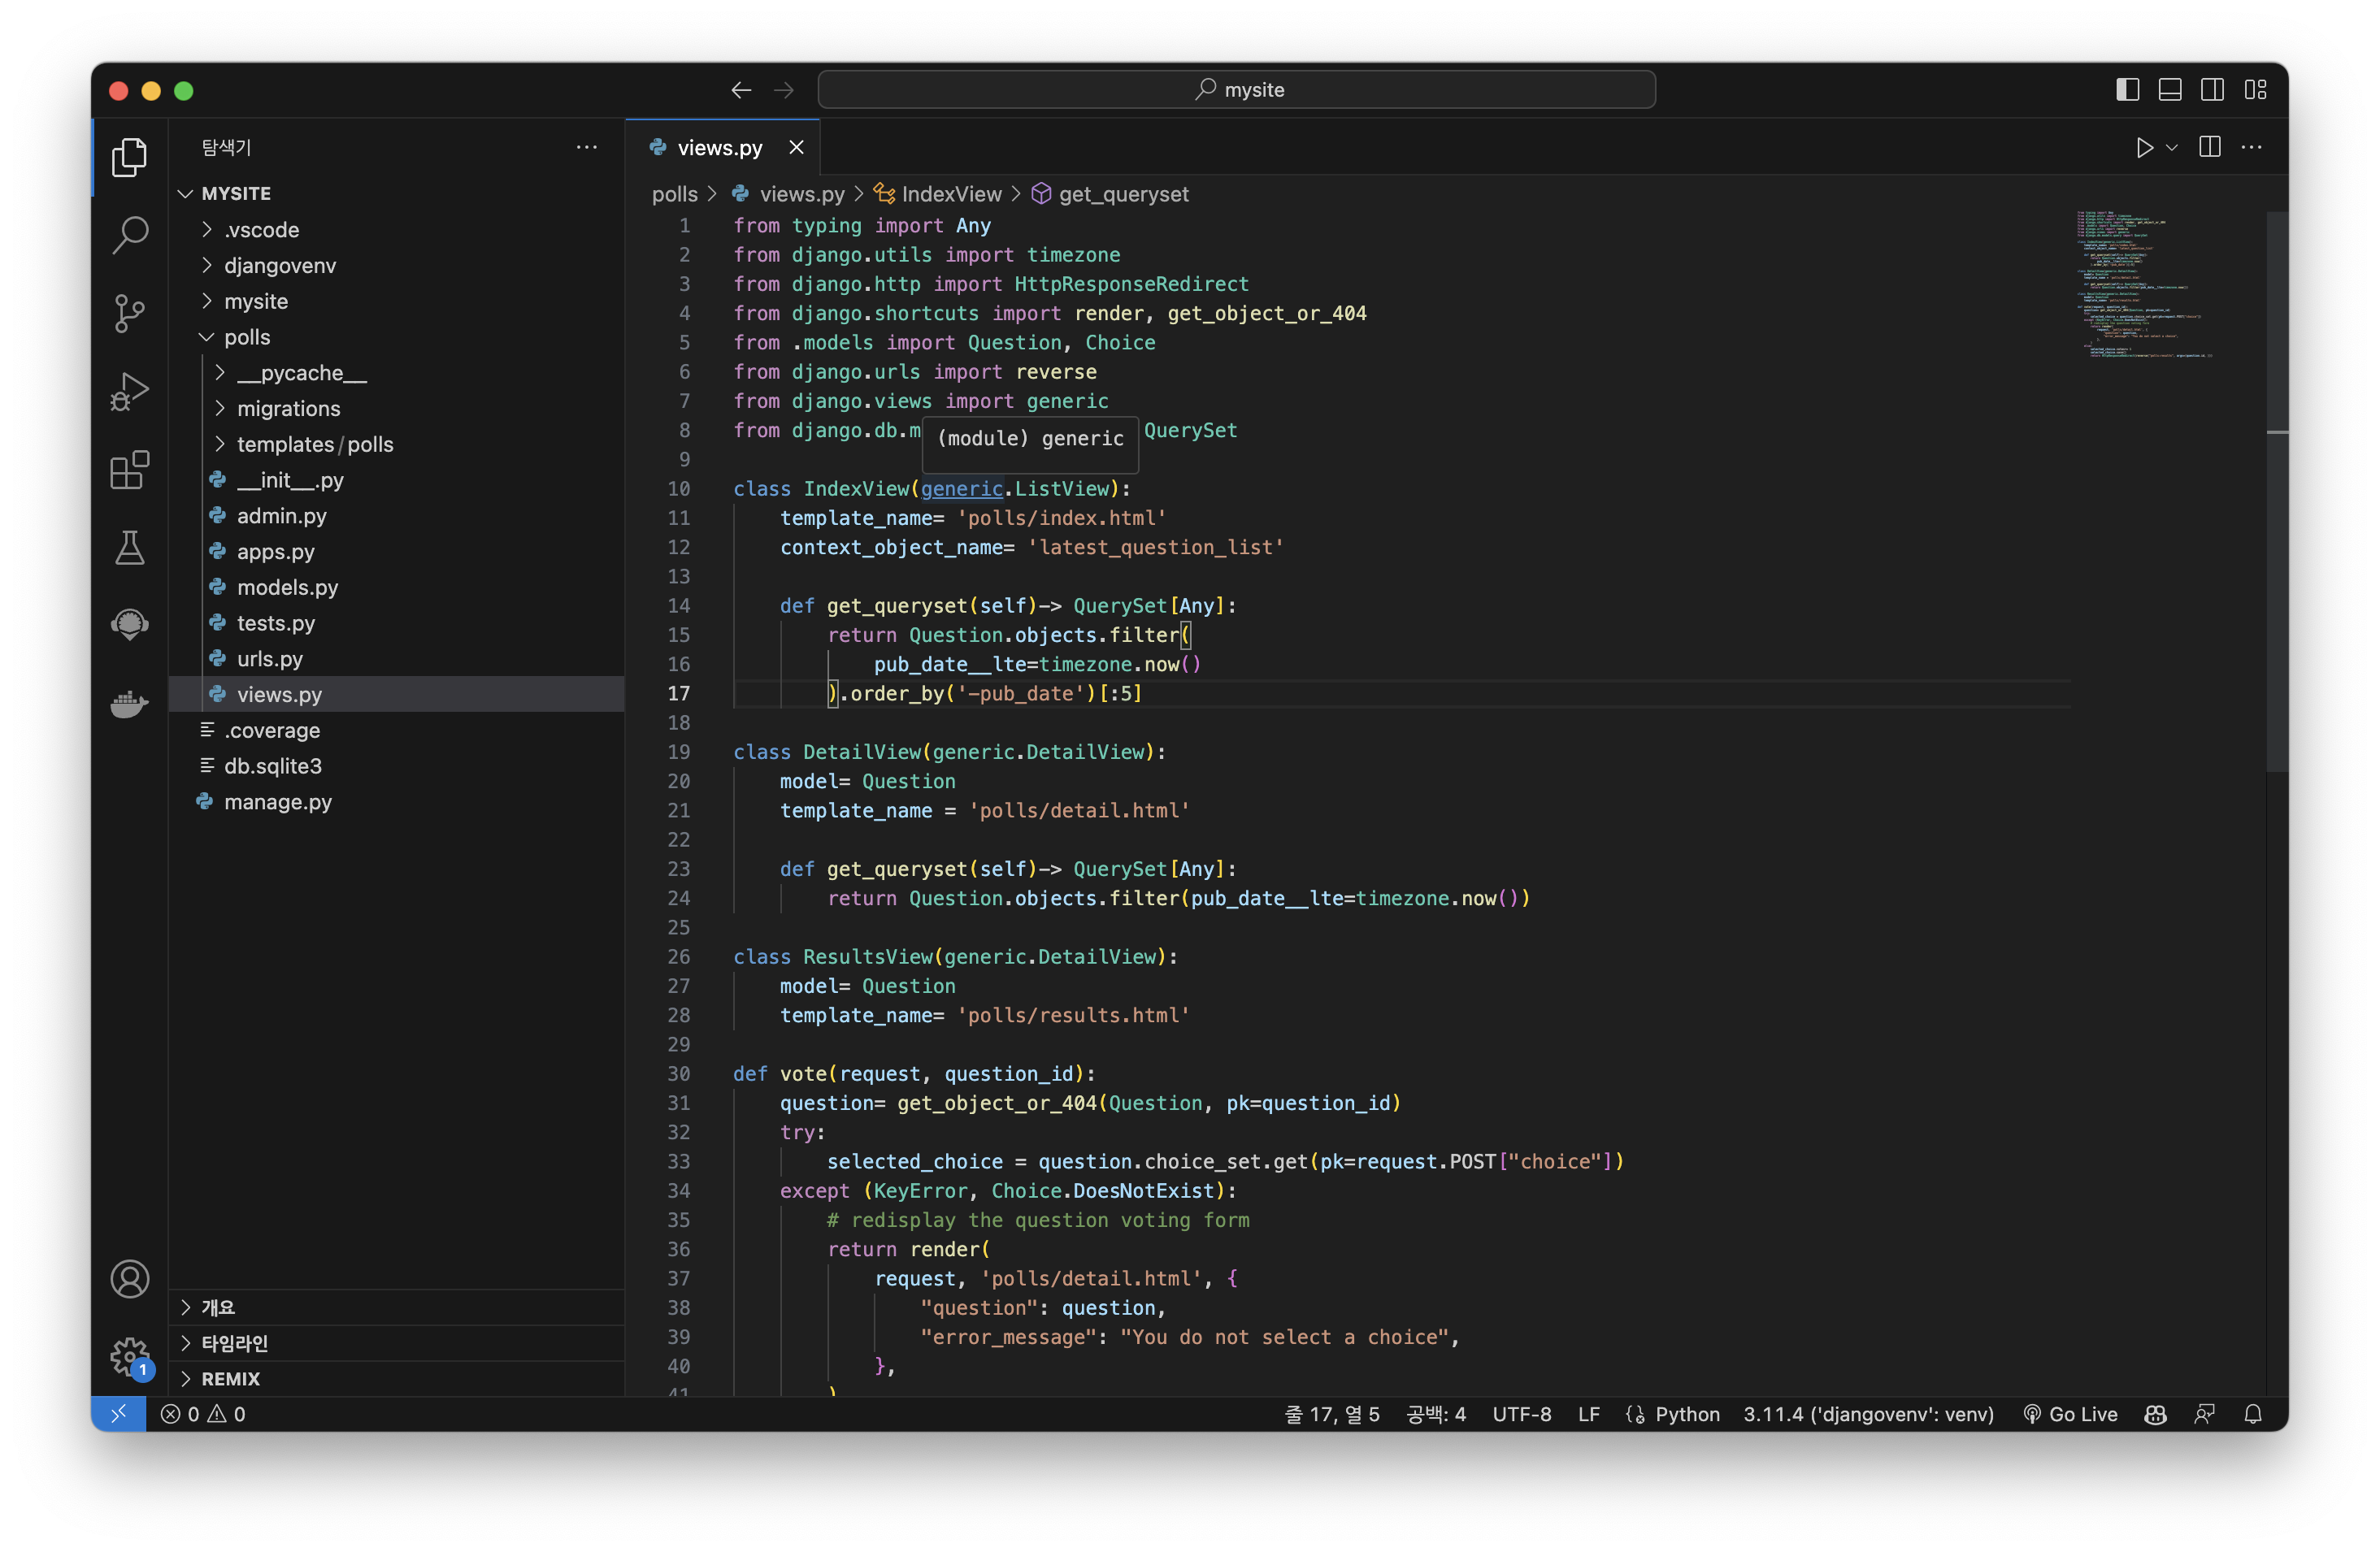Click polls in the breadcrumb

click(x=674, y=194)
